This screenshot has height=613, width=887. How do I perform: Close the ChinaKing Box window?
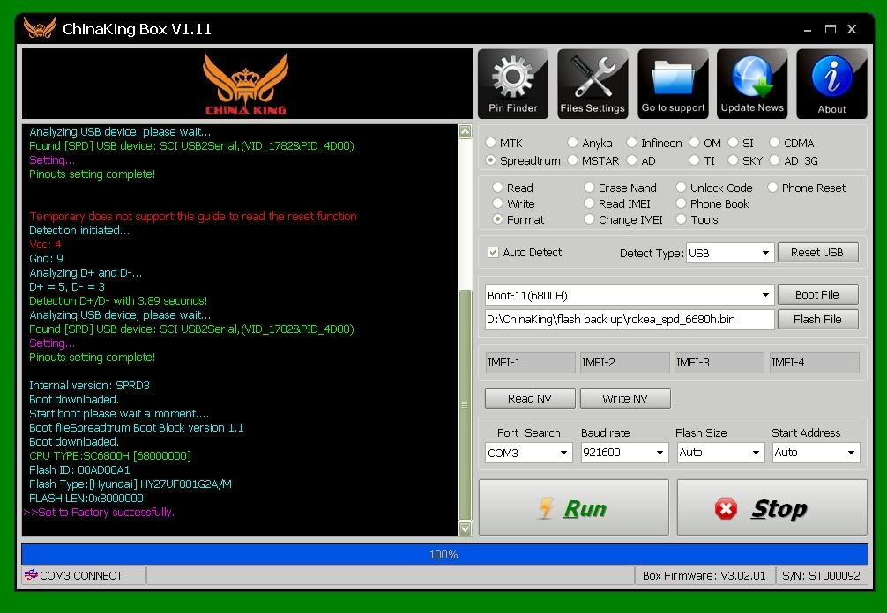point(852,29)
